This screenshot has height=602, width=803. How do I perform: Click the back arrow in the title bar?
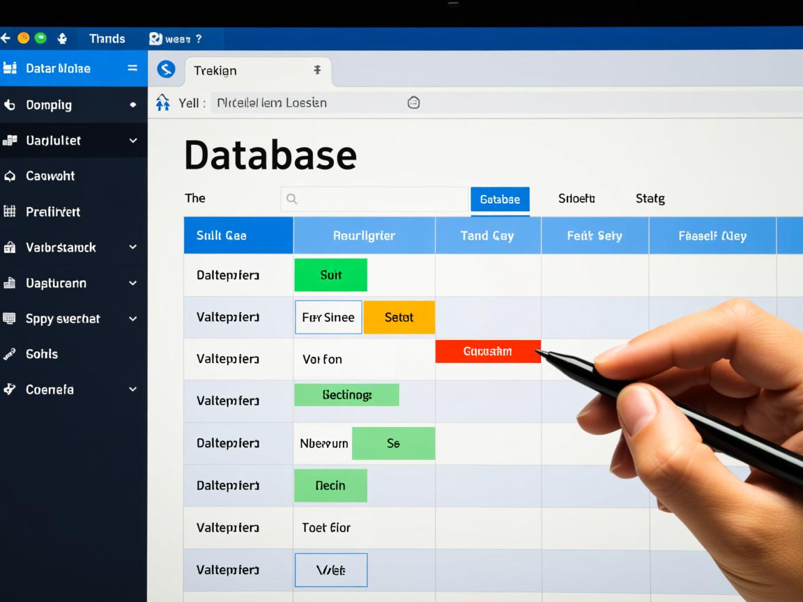pos(6,38)
